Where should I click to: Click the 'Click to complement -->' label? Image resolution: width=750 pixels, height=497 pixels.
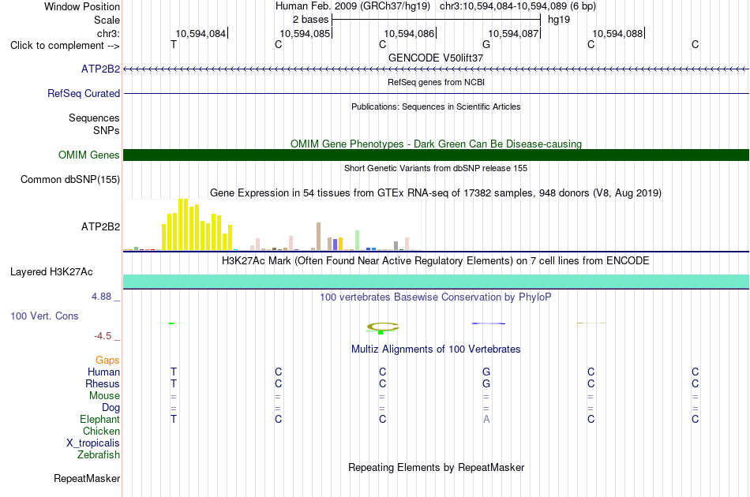click(65, 46)
